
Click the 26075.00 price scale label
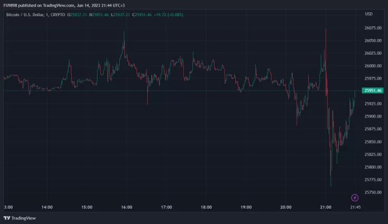click(x=372, y=28)
